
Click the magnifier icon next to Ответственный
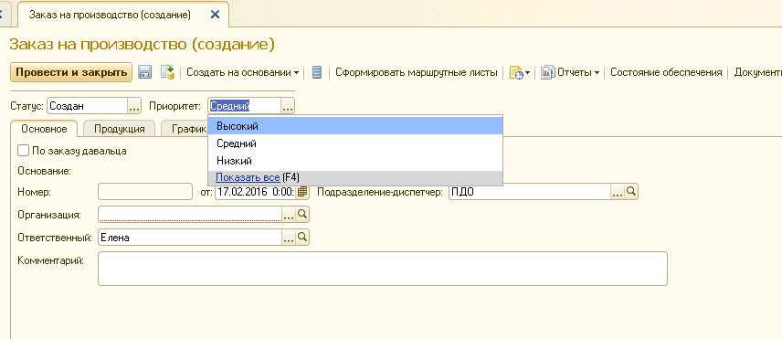(x=302, y=238)
